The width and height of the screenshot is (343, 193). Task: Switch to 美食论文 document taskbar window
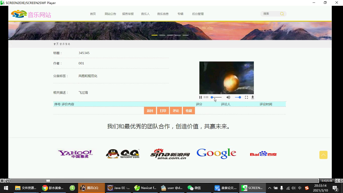coord(226,188)
